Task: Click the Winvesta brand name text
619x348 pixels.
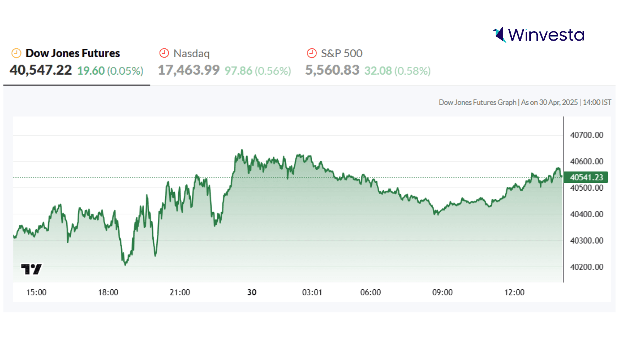Action: pos(546,35)
